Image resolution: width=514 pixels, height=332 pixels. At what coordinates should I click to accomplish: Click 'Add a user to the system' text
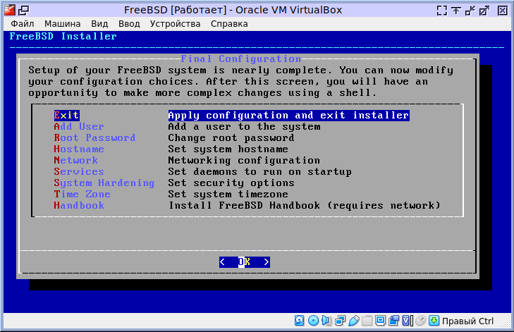click(x=244, y=126)
